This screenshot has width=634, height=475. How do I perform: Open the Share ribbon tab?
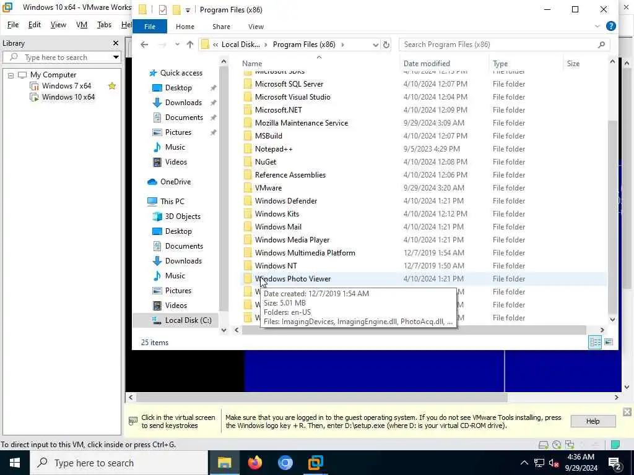click(221, 26)
